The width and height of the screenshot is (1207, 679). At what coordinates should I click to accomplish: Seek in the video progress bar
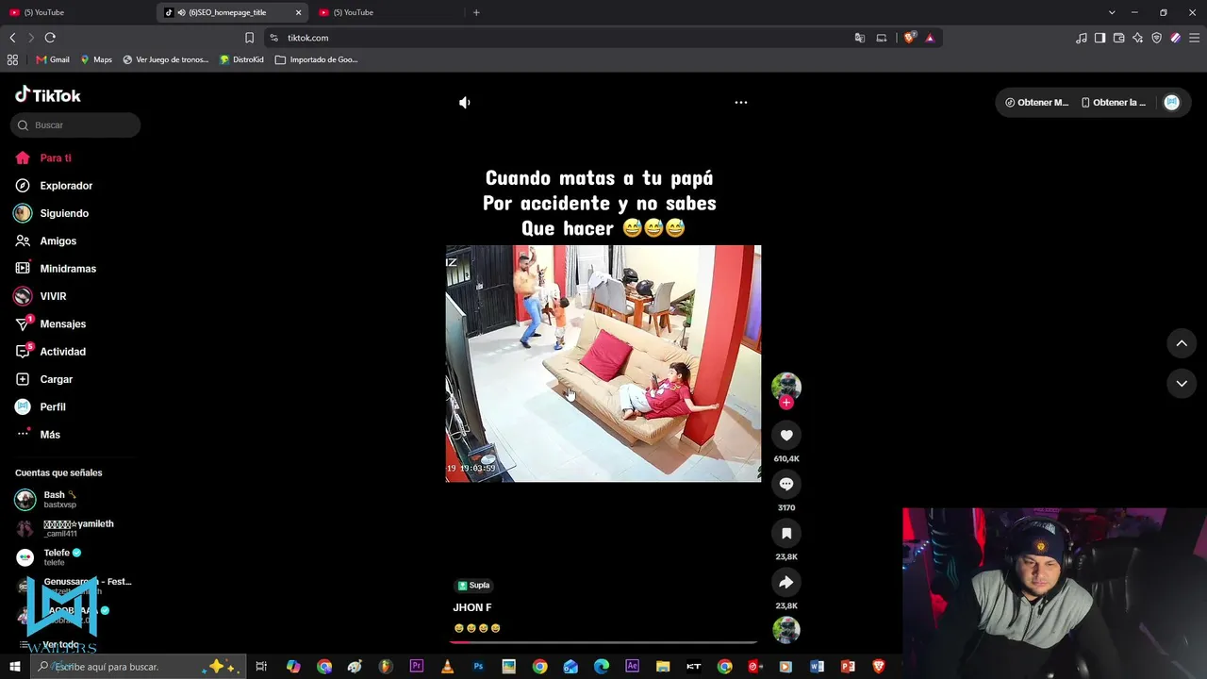(603, 642)
